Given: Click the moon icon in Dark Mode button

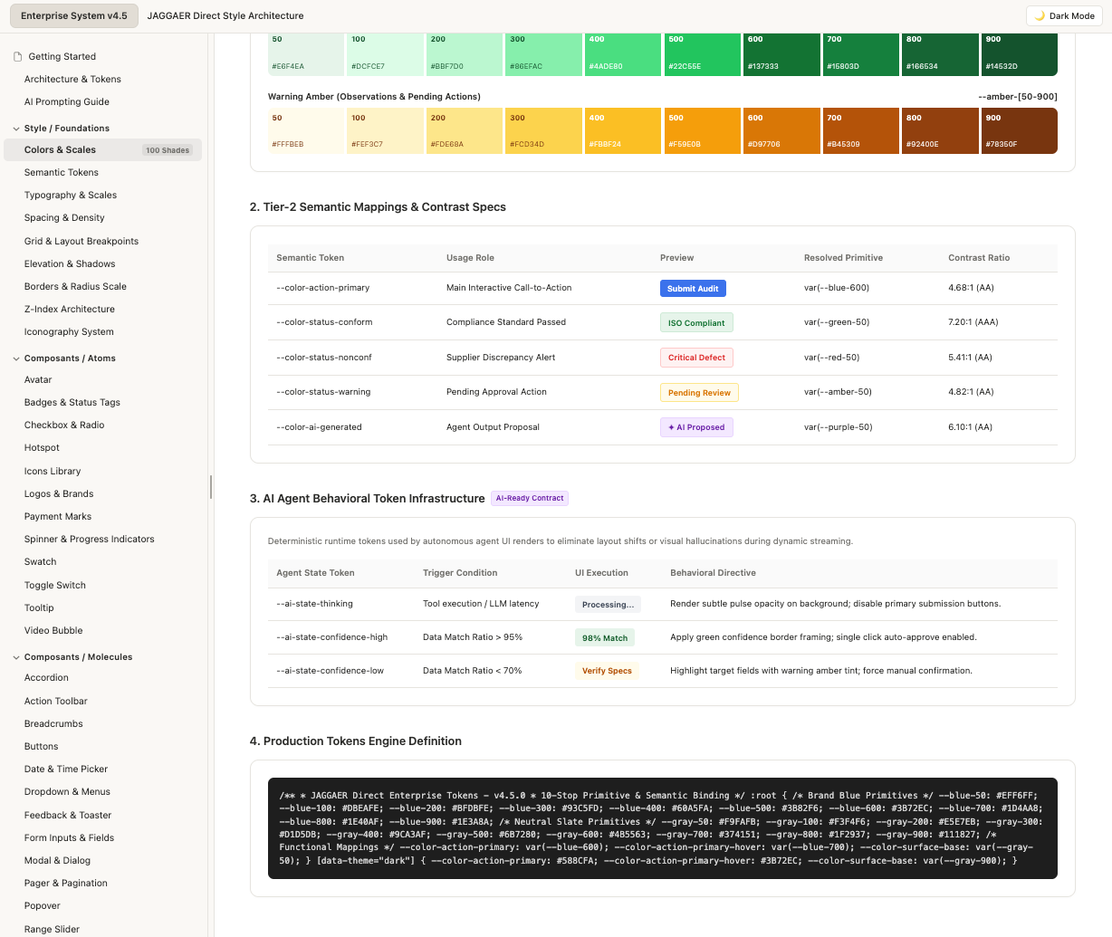Looking at the screenshot, I should tap(1040, 15).
